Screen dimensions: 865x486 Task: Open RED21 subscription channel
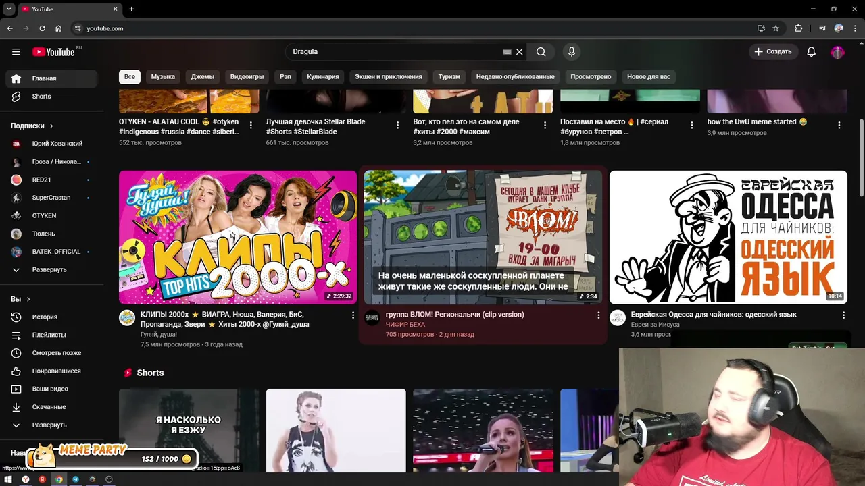[x=51, y=180]
